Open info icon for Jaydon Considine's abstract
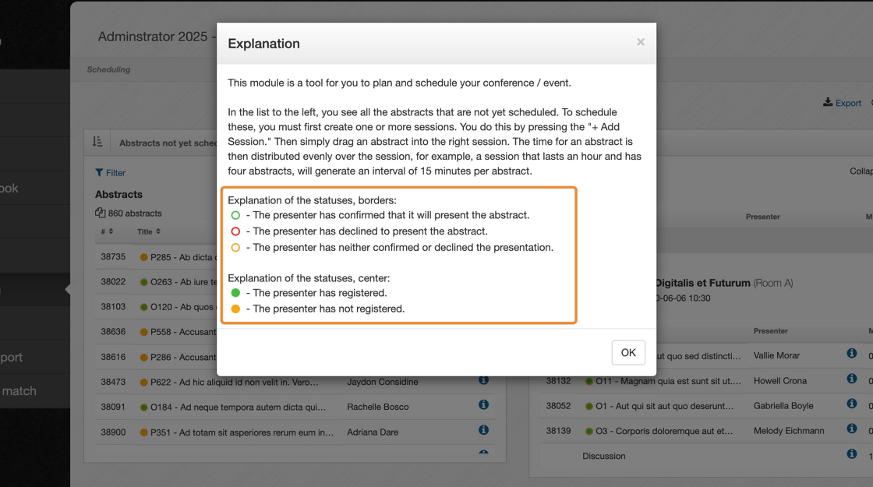 [483, 380]
